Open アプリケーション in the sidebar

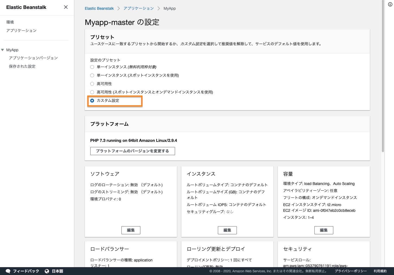pos(21,31)
